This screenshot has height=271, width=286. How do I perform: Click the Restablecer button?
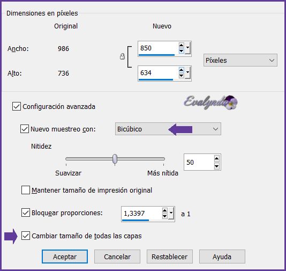point(170,257)
